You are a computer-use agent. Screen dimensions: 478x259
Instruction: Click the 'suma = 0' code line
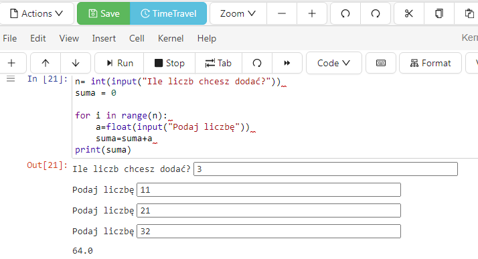click(96, 93)
